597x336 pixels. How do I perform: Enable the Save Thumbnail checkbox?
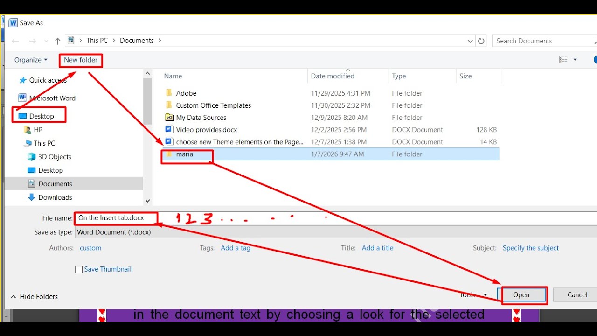(x=79, y=269)
